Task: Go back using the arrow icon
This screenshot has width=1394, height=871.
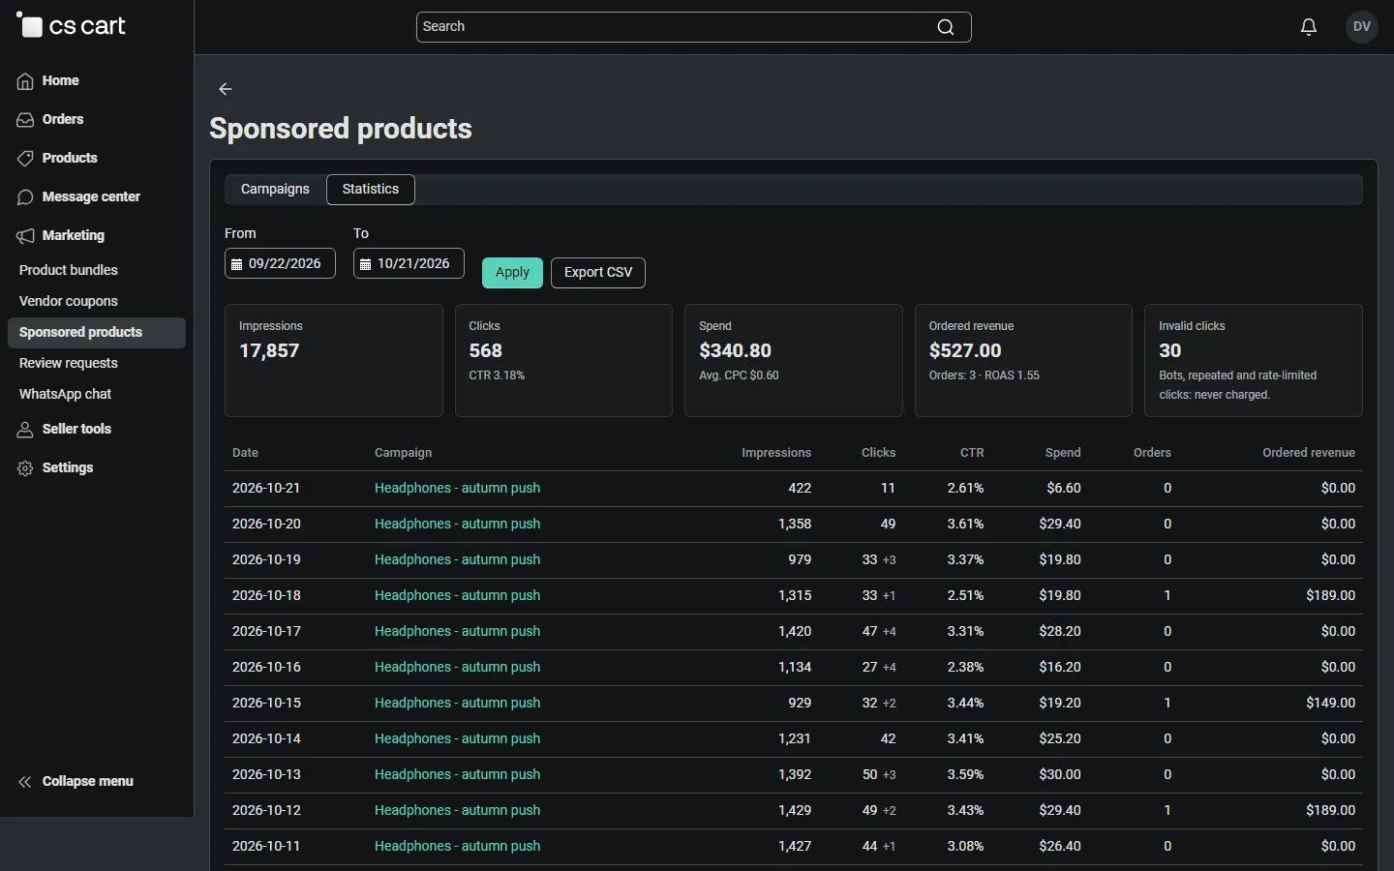Action: pyautogui.click(x=226, y=89)
